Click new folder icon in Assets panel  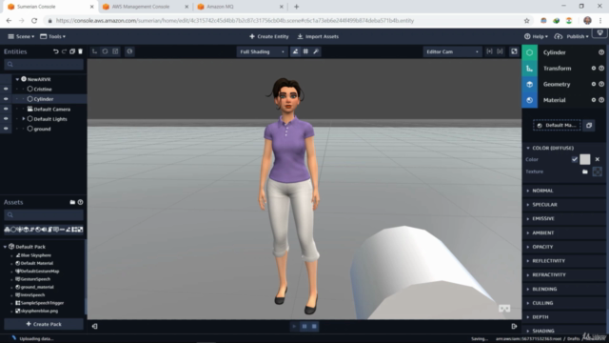tap(72, 202)
